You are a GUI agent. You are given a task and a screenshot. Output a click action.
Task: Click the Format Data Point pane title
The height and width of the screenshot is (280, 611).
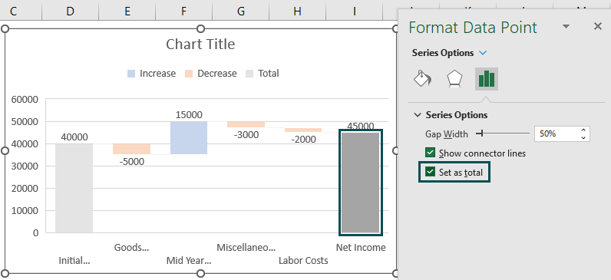point(473,28)
